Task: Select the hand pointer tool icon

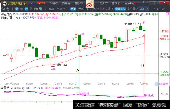Action: click(8, 9)
